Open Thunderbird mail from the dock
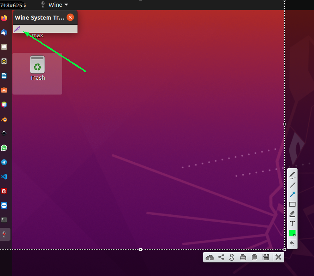 4,32
